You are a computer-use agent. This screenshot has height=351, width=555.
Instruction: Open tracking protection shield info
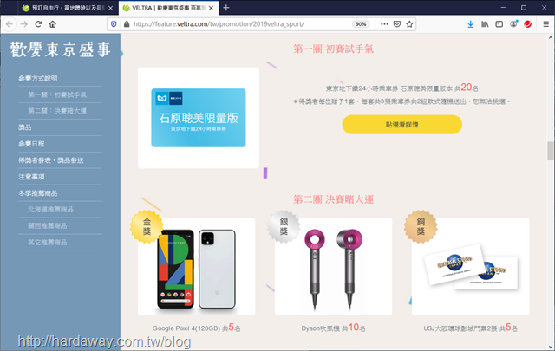tap(114, 24)
